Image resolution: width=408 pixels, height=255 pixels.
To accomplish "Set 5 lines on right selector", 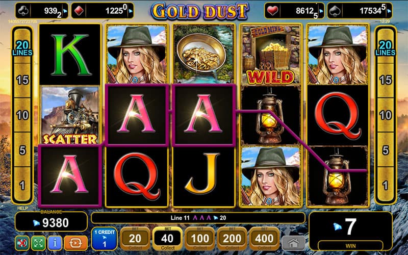I will pos(386,150).
